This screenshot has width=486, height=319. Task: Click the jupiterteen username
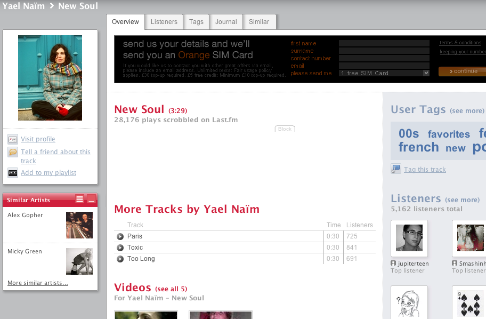413,264
